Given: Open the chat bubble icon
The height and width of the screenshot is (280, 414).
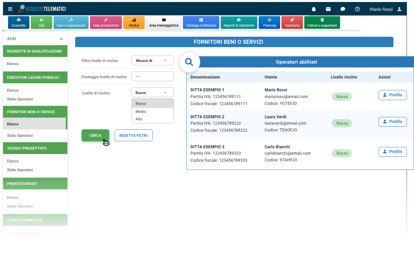Looking at the screenshot, I should 343,9.
